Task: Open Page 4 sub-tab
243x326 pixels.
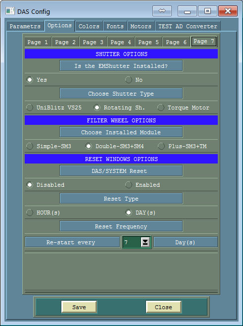Action: tap(121, 42)
